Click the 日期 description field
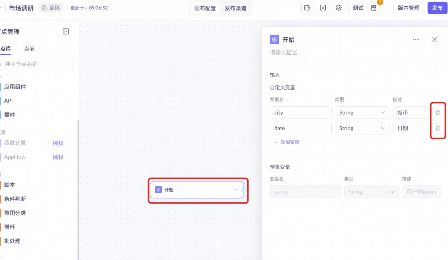448x260 pixels. pos(411,128)
